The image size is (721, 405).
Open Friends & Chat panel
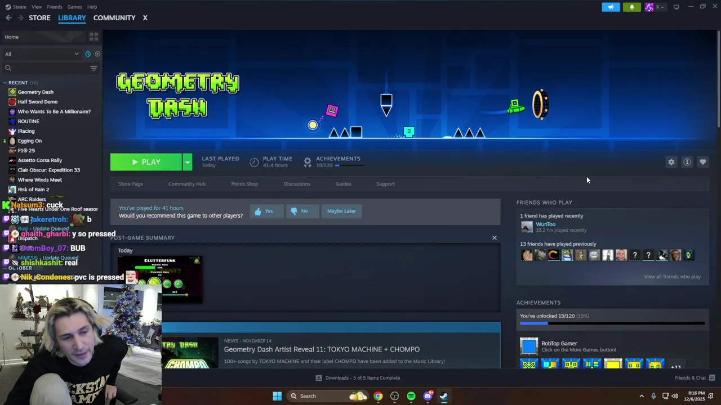pyautogui.click(x=695, y=378)
